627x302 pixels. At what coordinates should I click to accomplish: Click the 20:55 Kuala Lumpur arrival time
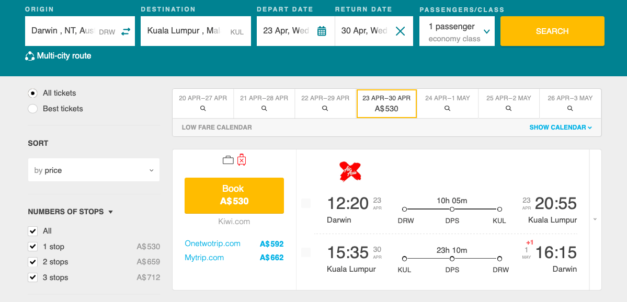(556, 204)
